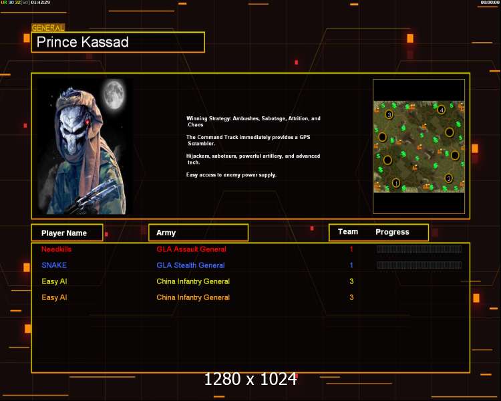Click team number 3 in yellow Easy AI row

(x=351, y=281)
